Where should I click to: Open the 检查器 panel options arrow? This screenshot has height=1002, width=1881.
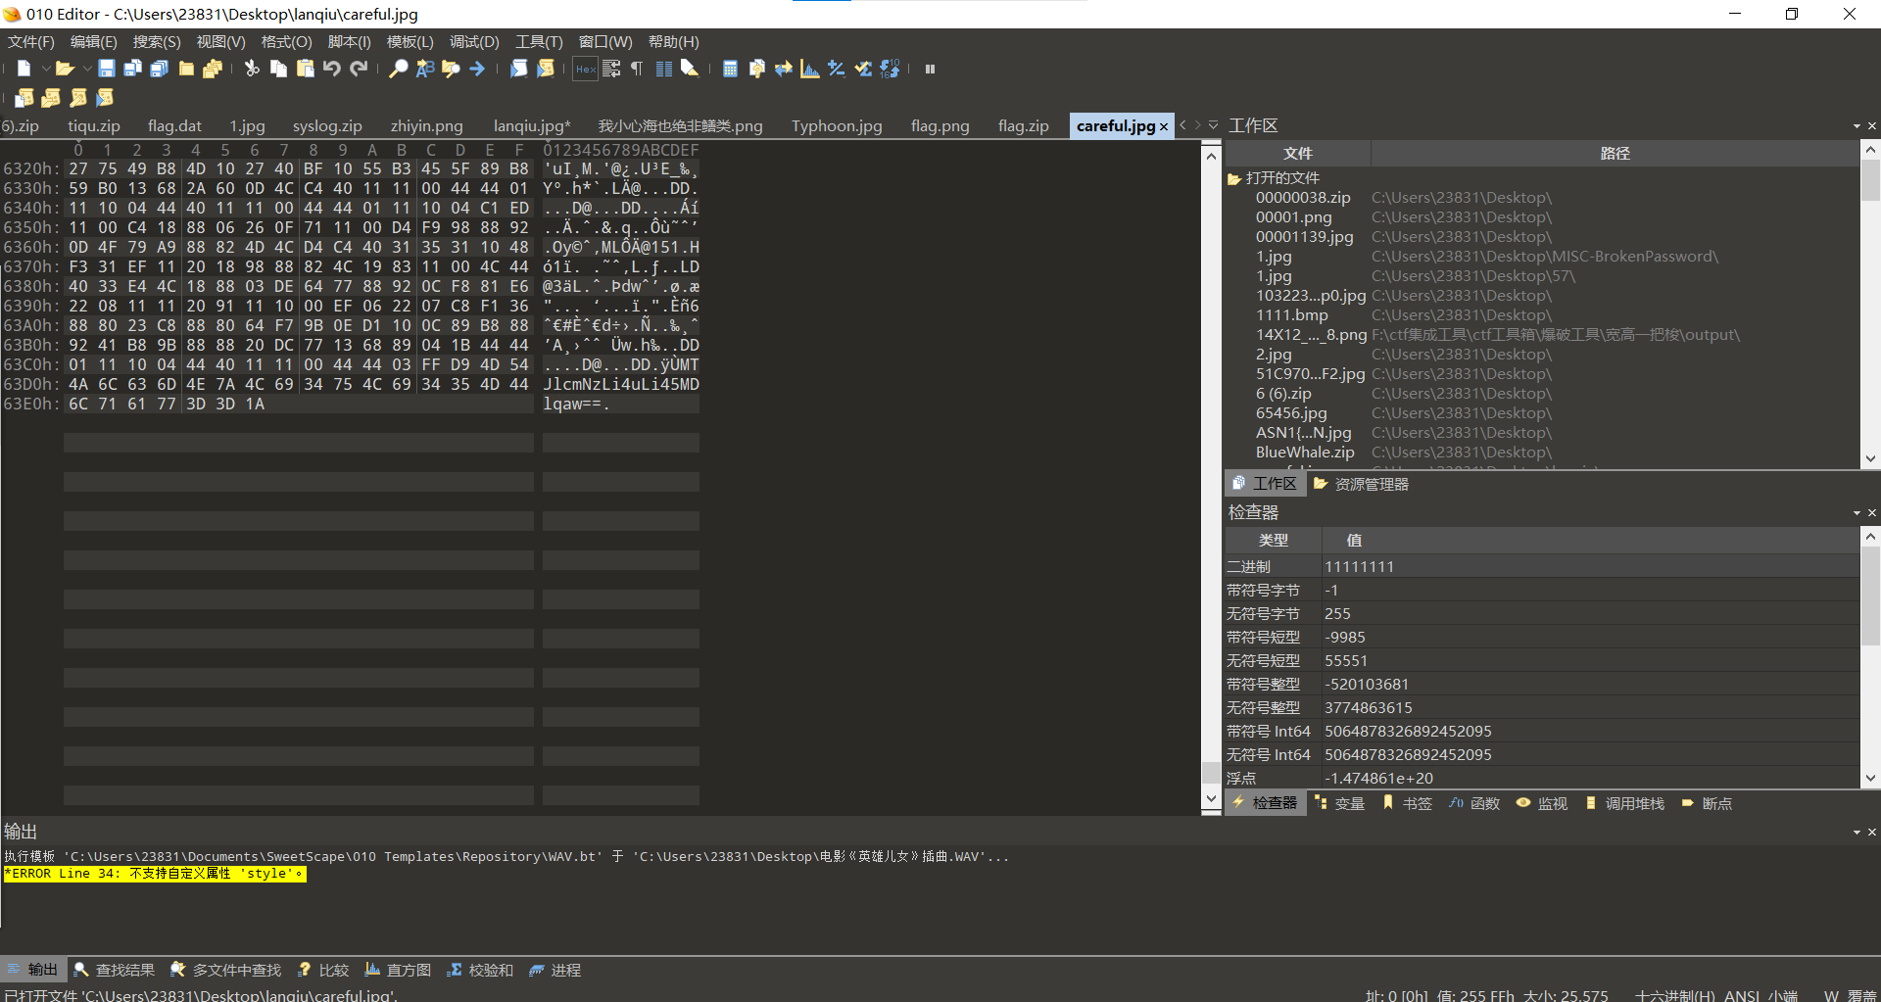point(1857,513)
